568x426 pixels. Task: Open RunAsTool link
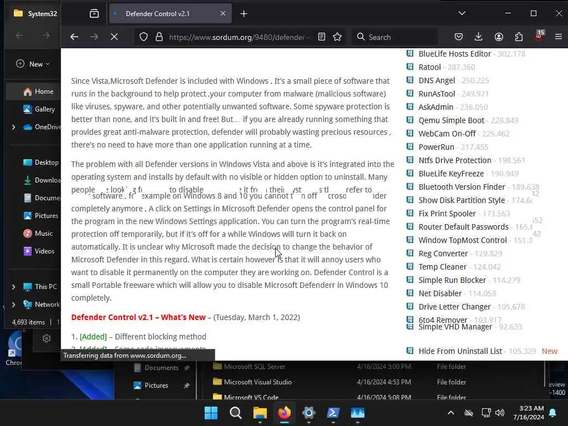tap(437, 94)
